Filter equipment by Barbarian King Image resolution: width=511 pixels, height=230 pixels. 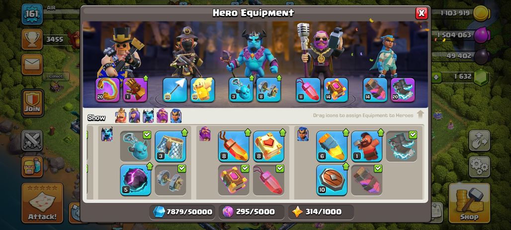coord(121,116)
